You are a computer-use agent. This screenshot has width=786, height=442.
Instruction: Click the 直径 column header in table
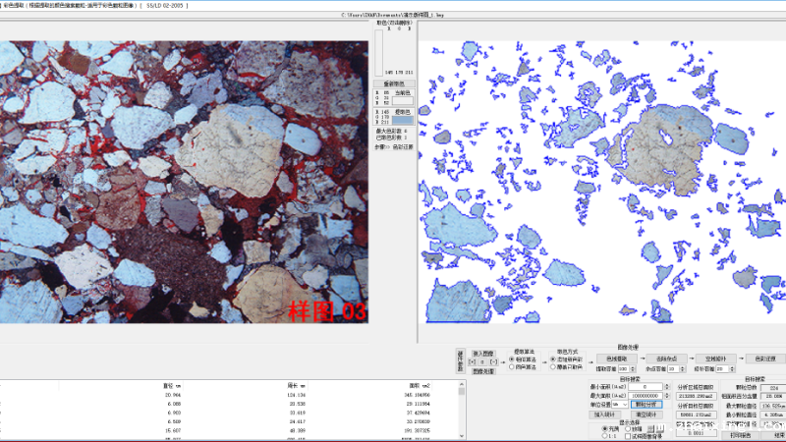click(167, 385)
